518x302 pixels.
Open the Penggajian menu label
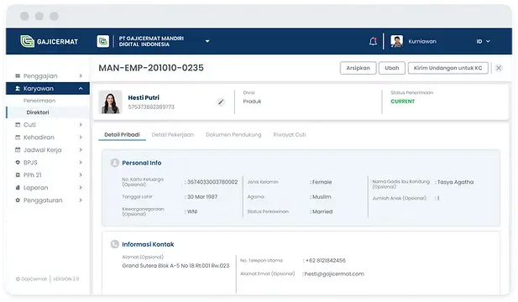[x=40, y=75]
